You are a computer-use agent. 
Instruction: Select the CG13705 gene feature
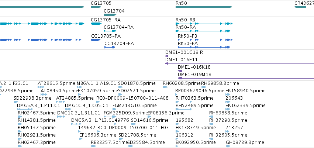point(96,7)
